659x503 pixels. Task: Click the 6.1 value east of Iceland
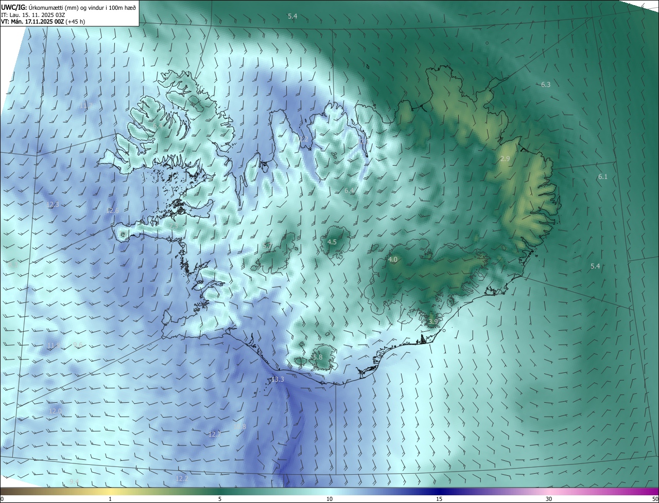(x=603, y=177)
